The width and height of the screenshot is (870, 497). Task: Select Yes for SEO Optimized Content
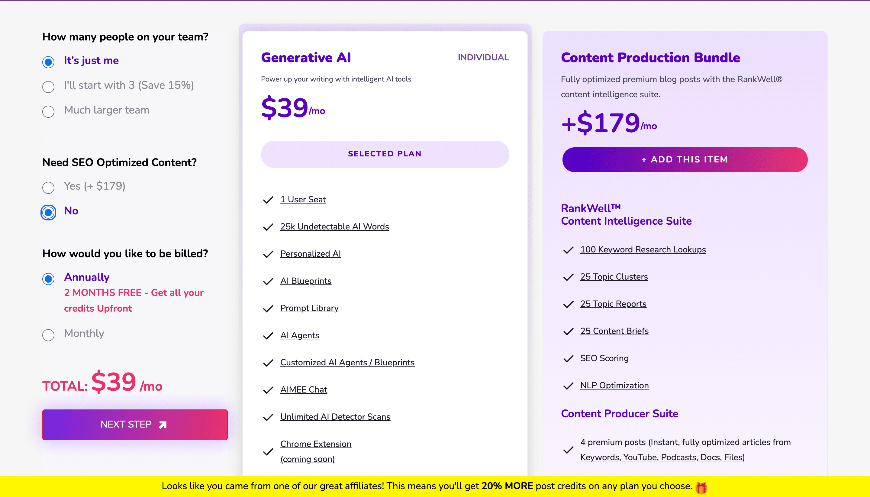tap(49, 188)
